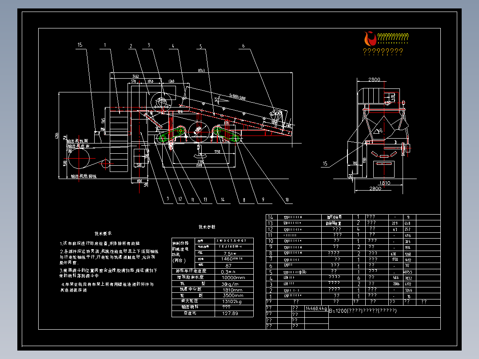Viewport: 479px width, 359px height.
Task: Click the 输送机轨面 label in the main view
Action: point(78,141)
